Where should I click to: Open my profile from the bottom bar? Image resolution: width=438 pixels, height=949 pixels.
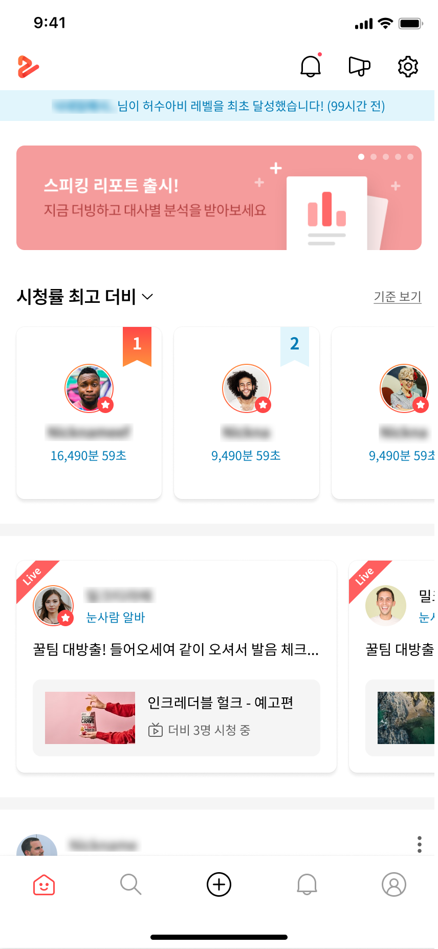click(x=393, y=884)
